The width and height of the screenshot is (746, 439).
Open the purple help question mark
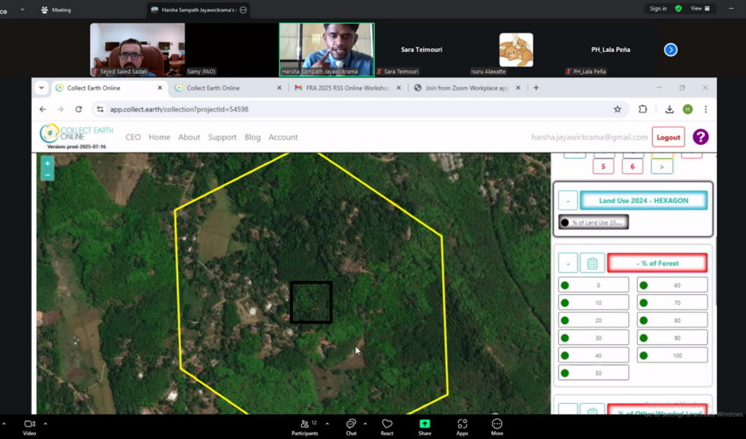pos(700,137)
